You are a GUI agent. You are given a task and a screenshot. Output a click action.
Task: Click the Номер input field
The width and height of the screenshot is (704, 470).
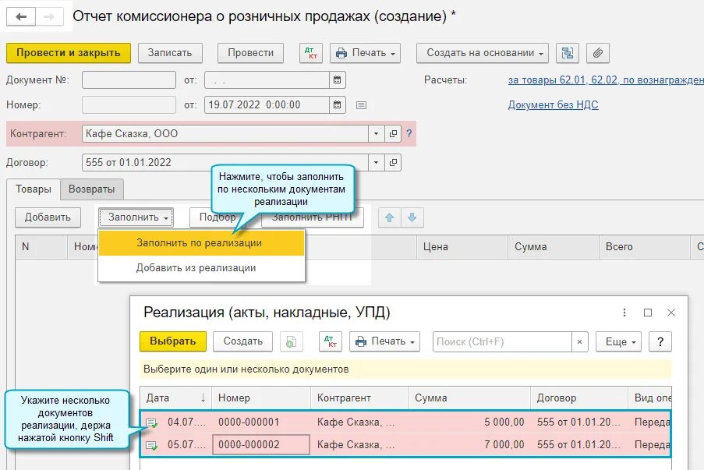pos(129,105)
